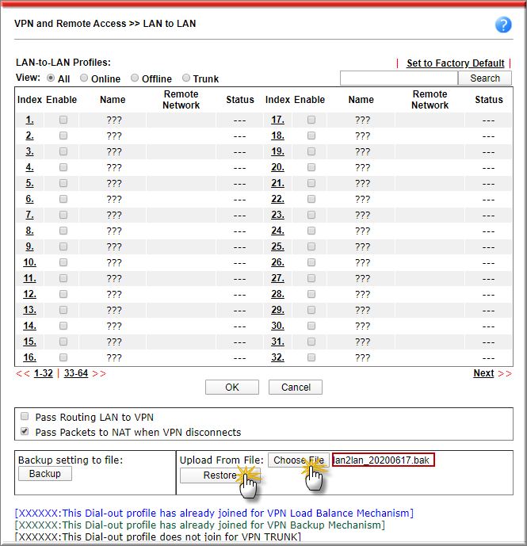
Task: Toggle Pass Packets to NAT checkbox
Action: [x=25, y=431]
